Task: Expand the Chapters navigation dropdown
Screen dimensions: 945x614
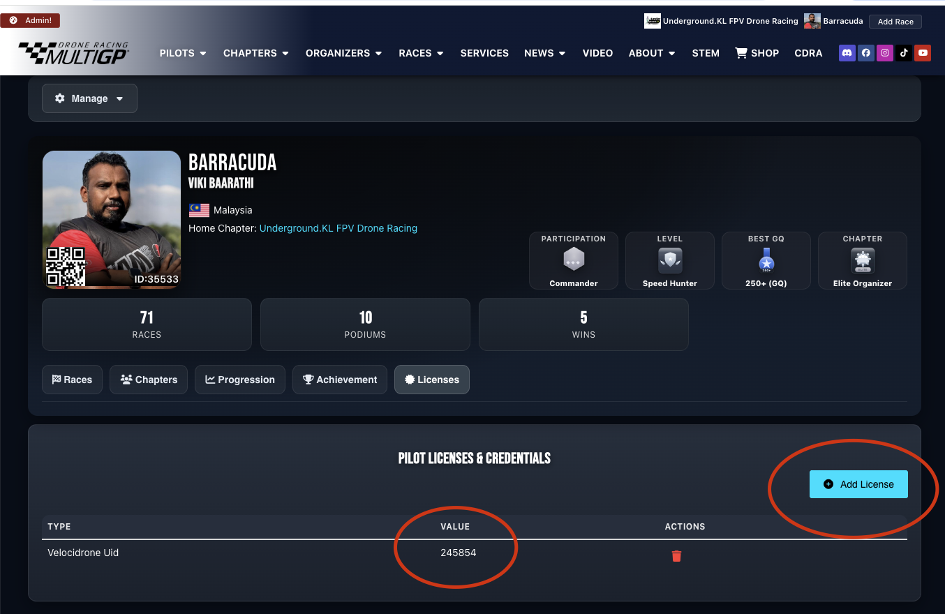Action: pyautogui.click(x=255, y=53)
